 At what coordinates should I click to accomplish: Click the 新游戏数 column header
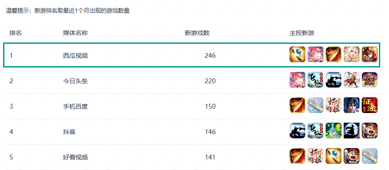(x=197, y=33)
